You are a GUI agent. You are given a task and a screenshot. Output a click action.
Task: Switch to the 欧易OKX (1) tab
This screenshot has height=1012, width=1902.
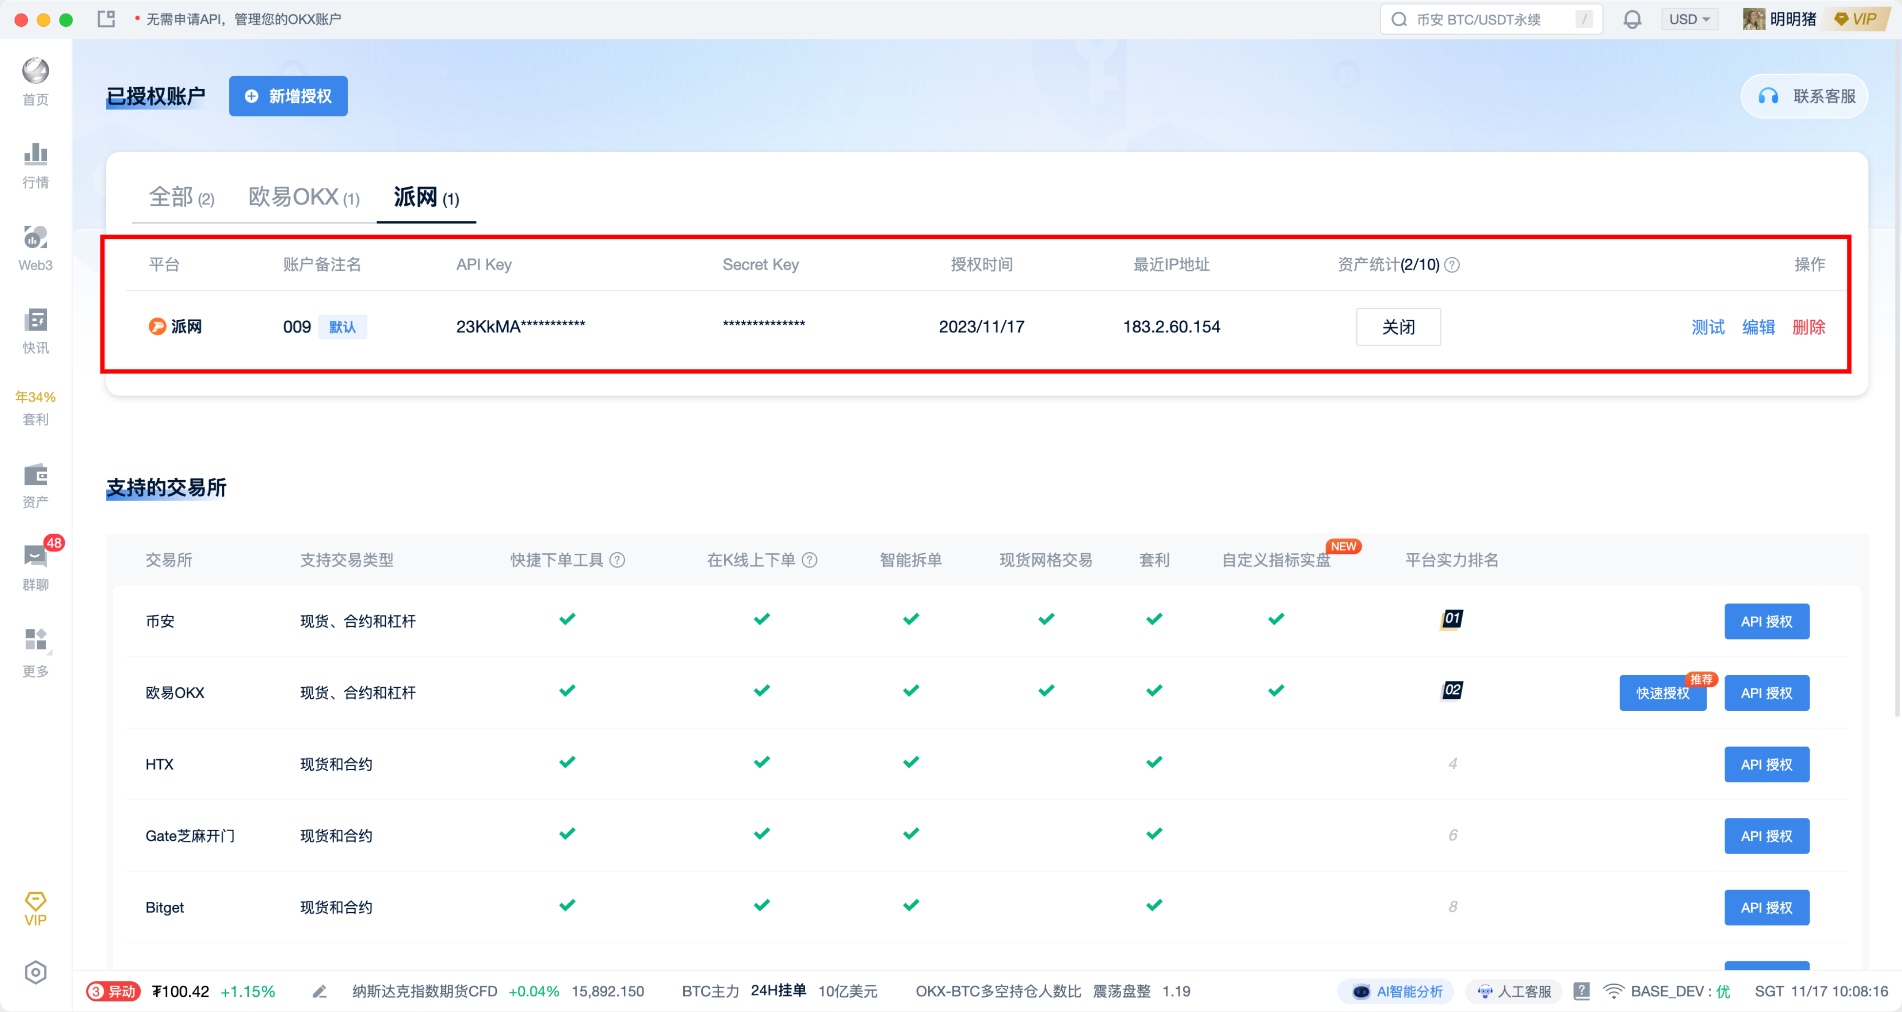click(x=304, y=197)
